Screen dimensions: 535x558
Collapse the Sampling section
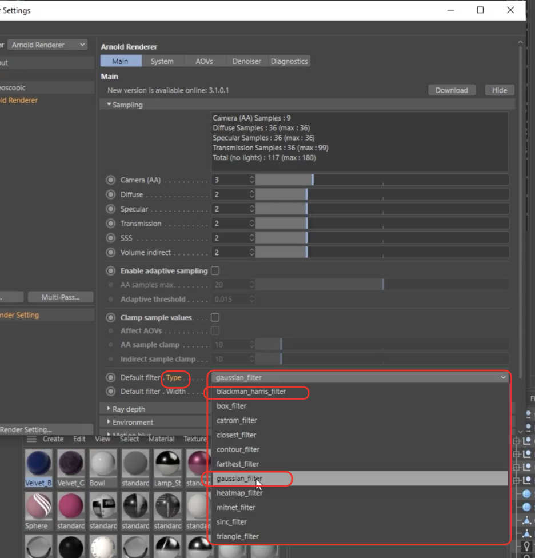(109, 105)
